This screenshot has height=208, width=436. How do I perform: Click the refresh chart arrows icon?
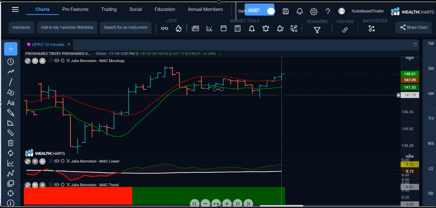(x=10, y=153)
